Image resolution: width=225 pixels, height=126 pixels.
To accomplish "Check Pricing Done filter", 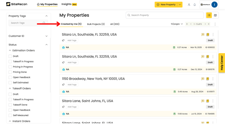I will pos(10,72).
